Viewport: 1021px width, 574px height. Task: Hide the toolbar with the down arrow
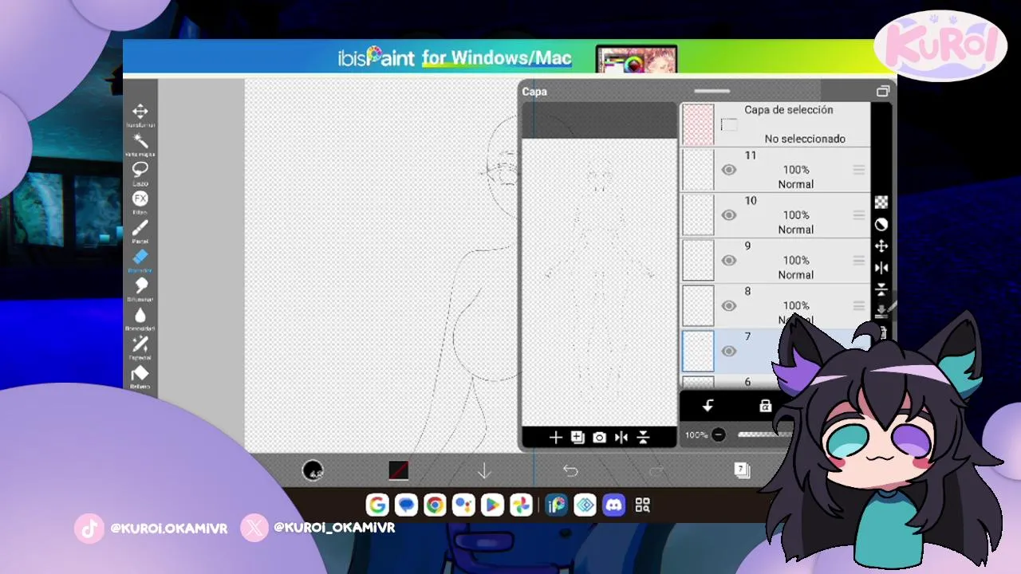click(484, 471)
